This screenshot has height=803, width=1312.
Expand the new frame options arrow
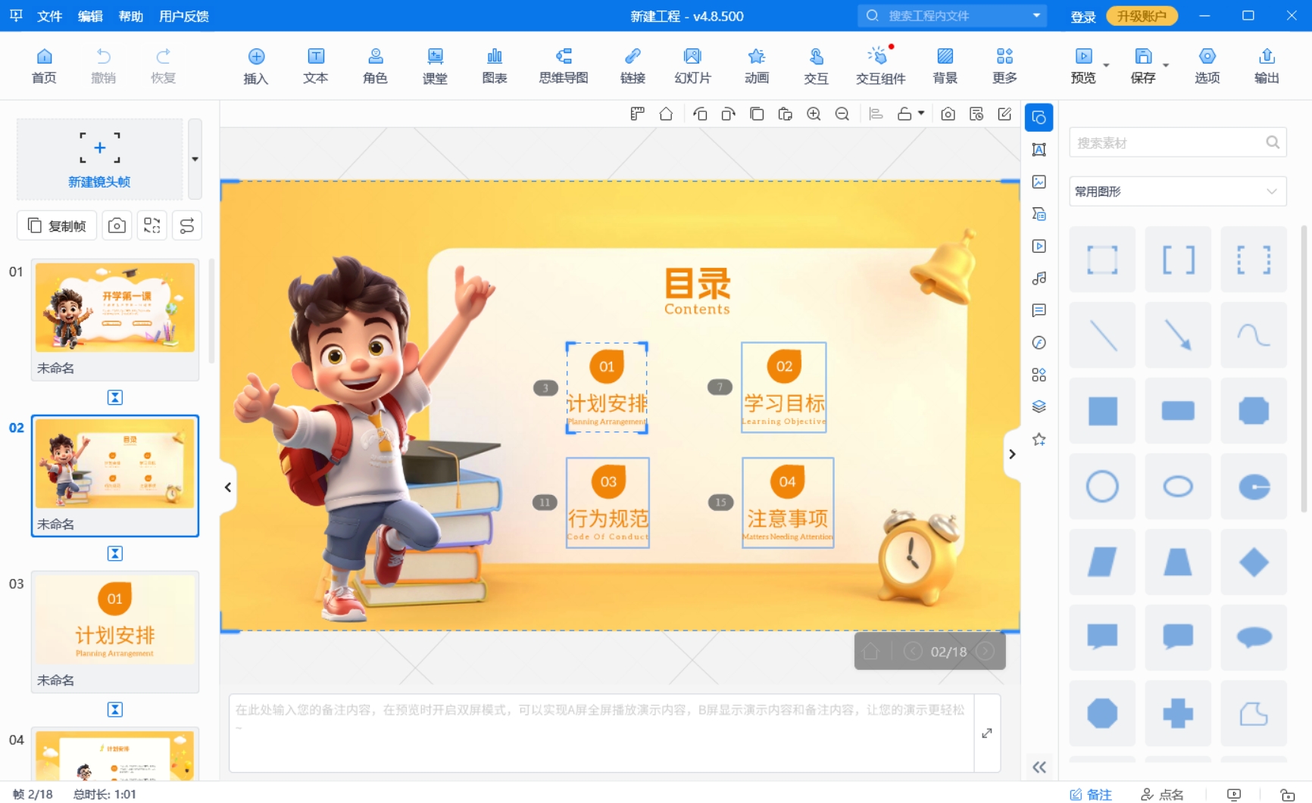(x=195, y=159)
